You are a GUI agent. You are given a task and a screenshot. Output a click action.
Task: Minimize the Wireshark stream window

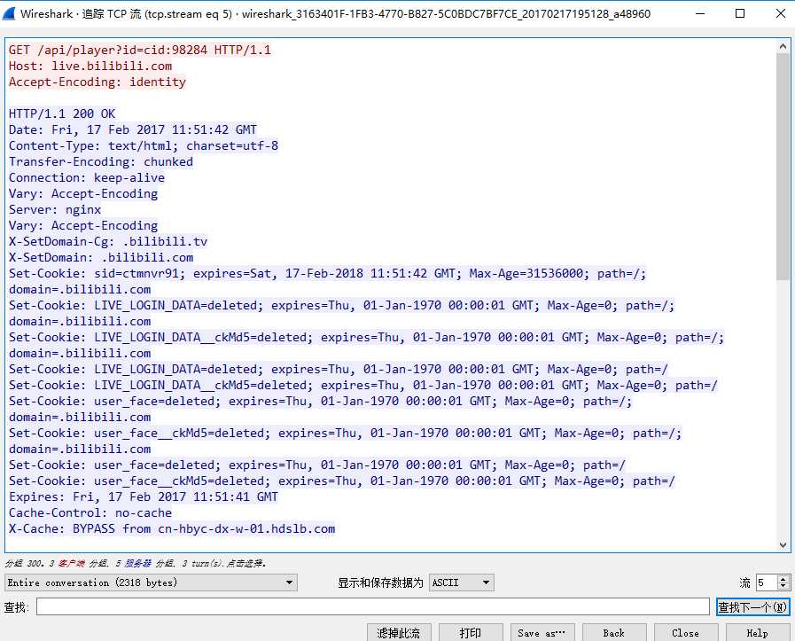point(700,13)
